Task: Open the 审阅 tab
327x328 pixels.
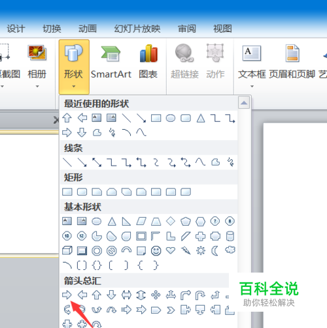Action: click(187, 29)
